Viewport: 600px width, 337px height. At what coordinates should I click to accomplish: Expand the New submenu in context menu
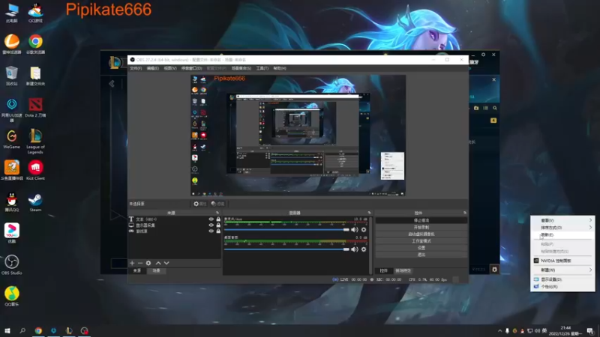(562, 270)
